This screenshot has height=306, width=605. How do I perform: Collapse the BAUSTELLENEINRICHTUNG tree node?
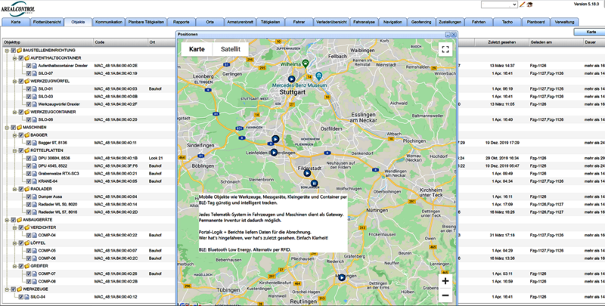7,50
